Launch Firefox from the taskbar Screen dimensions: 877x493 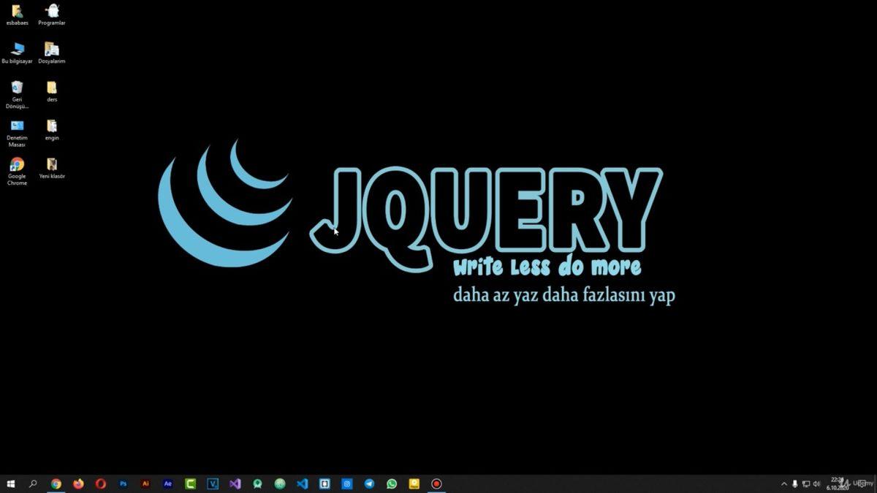coord(78,484)
